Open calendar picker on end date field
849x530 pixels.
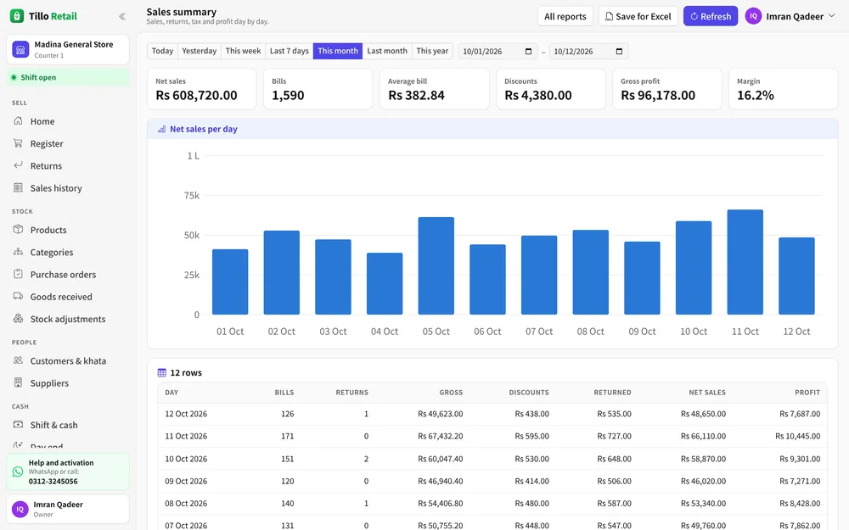coord(620,52)
